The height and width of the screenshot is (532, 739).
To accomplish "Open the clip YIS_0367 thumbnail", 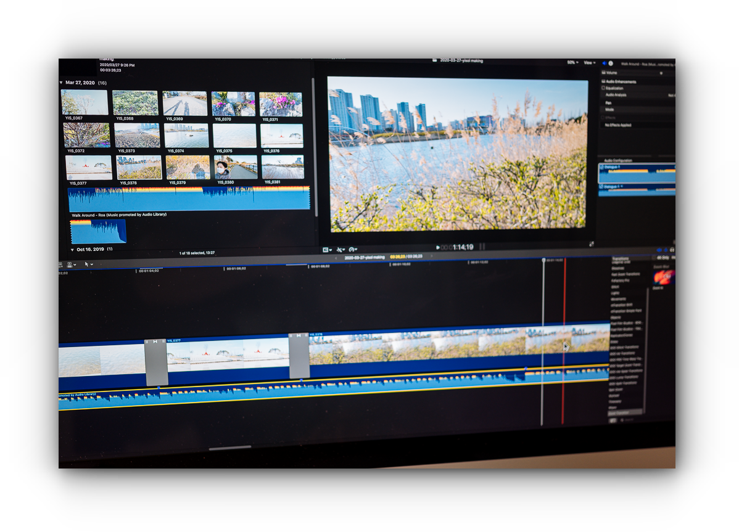I will click(85, 102).
